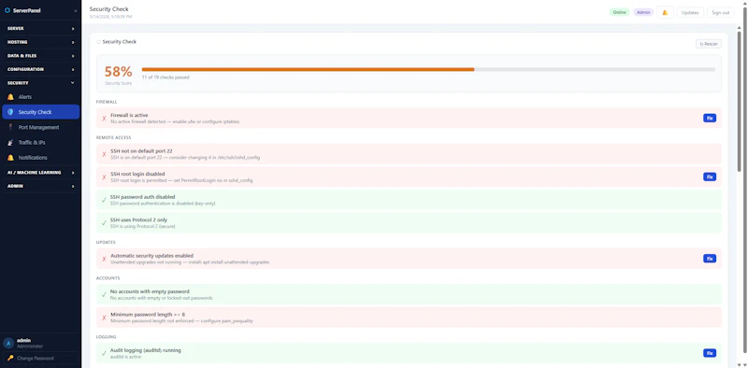Click Fix for Audit logging running

(710, 353)
